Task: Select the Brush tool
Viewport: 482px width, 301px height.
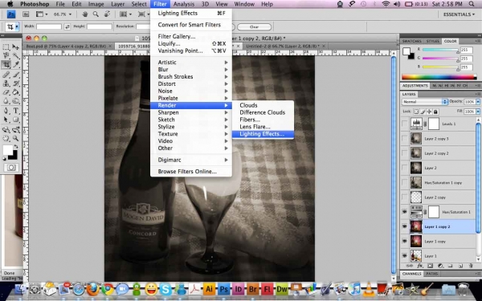Action: (x=16, y=75)
